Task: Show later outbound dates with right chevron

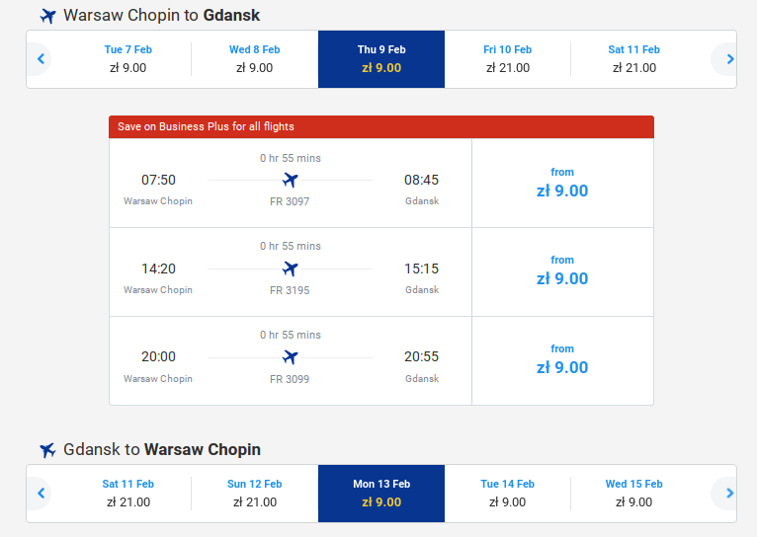Action: (x=730, y=59)
